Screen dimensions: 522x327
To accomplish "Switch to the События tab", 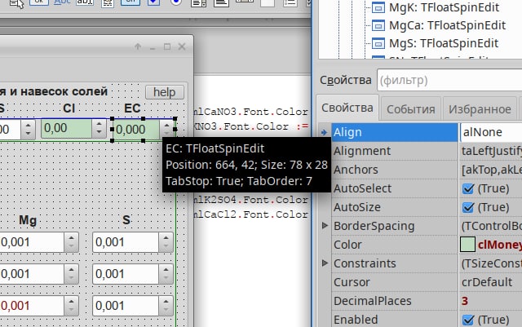I will pos(411,109).
